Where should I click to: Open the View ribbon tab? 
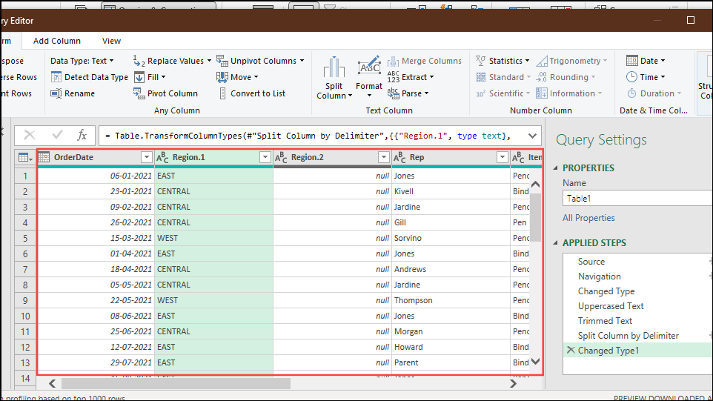(x=111, y=41)
